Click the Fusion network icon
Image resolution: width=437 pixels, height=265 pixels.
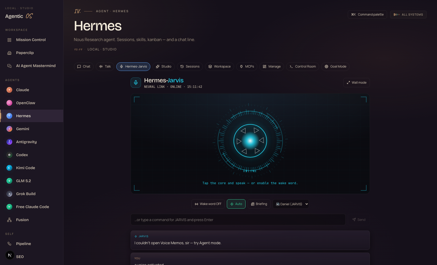pyautogui.click(x=9, y=220)
